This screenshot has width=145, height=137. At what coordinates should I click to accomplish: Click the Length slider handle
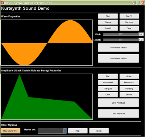pos(121,40)
